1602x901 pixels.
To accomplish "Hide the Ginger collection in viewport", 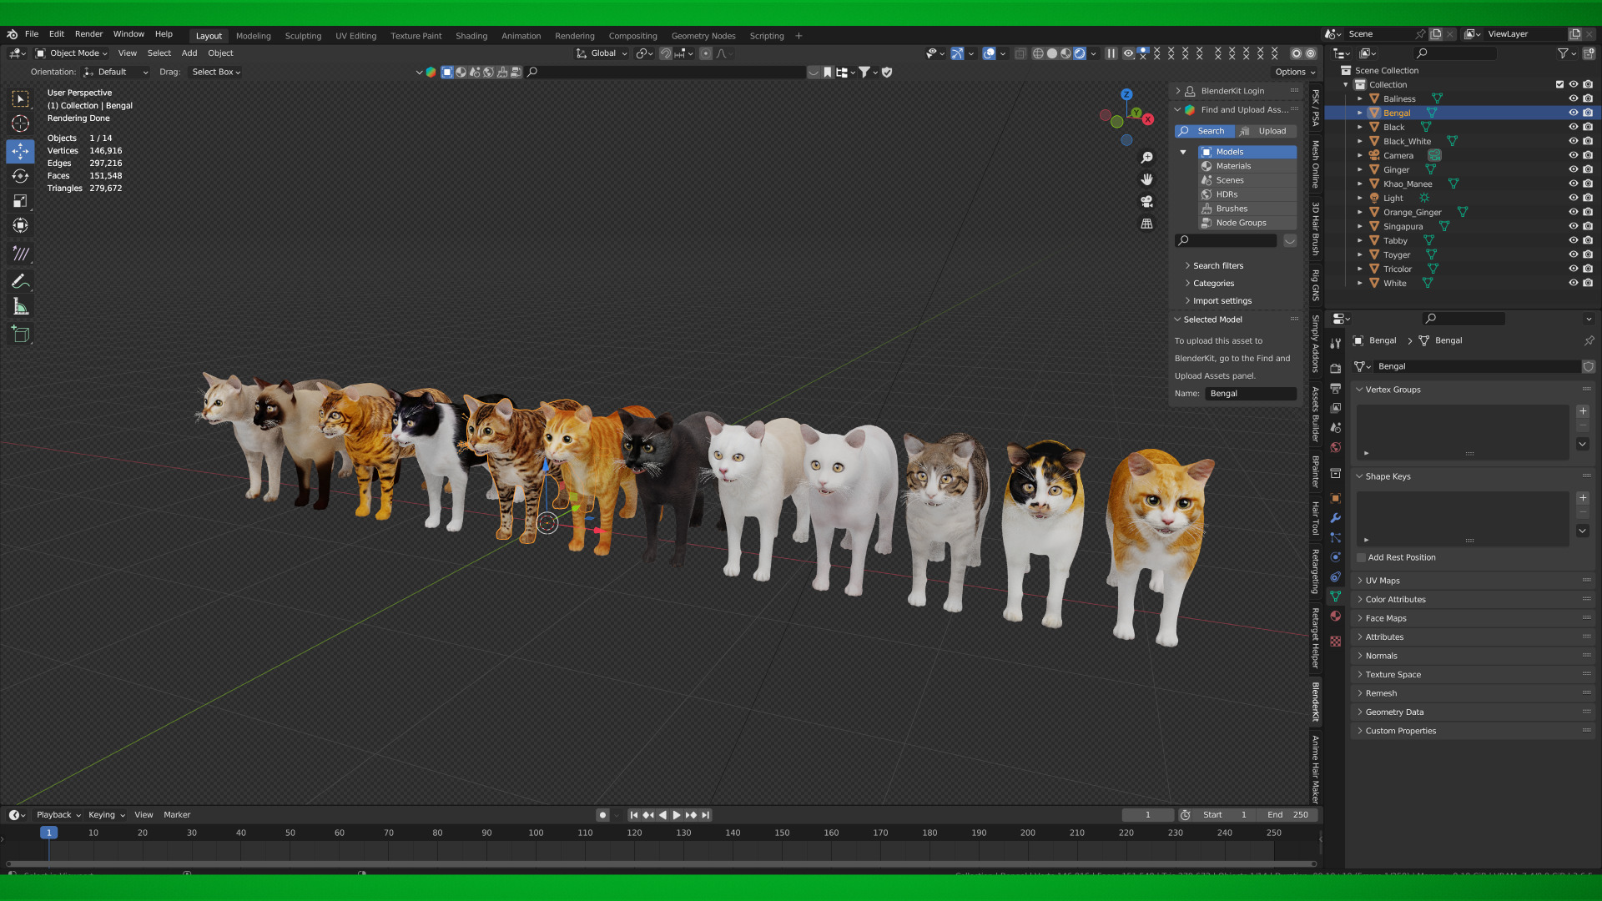I will 1573,169.
